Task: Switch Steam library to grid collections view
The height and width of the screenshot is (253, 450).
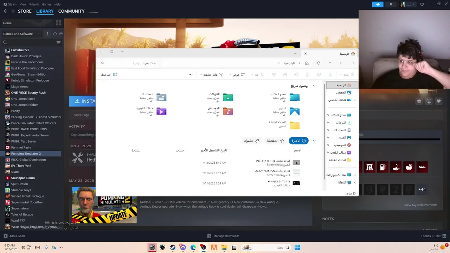Action: tap(58, 23)
